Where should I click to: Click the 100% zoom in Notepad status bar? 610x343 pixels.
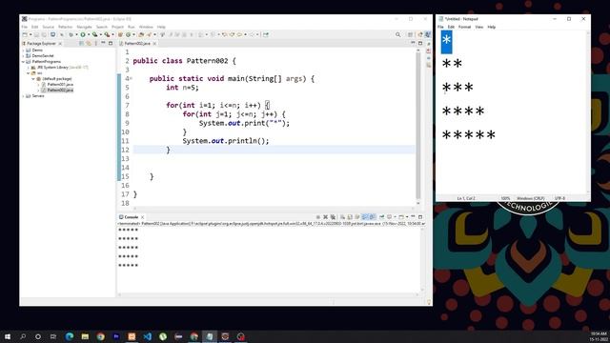click(x=505, y=198)
